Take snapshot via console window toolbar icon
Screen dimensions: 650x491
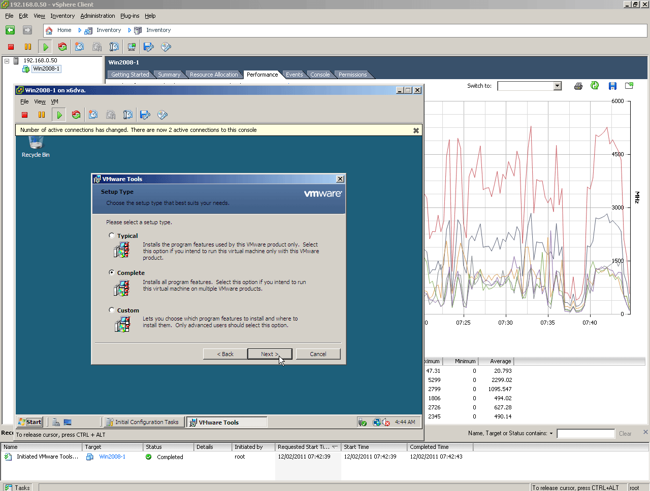click(x=93, y=115)
